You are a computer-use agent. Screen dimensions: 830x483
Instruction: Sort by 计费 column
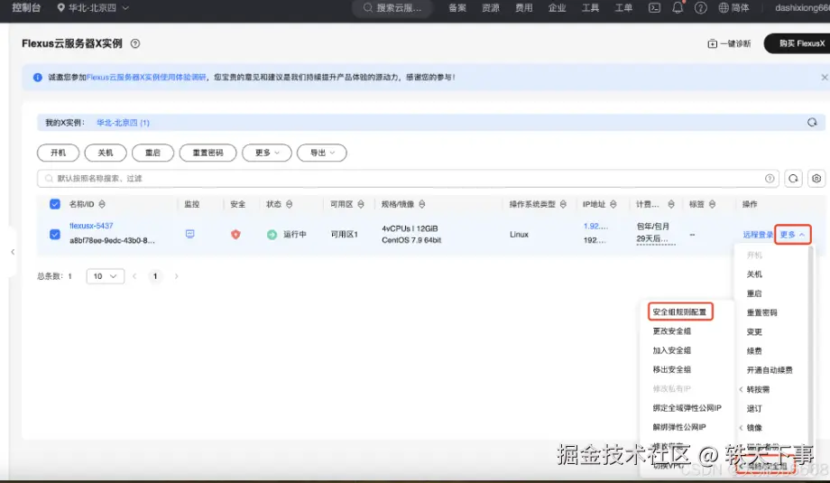tap(670, 204)
